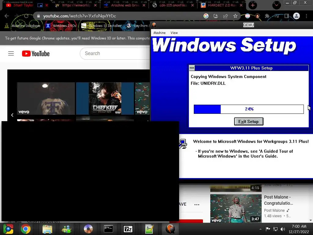Open the Windows 11 Installer bookmark
The width and height of the screenshot is (313, 235).
coord(101,26)
